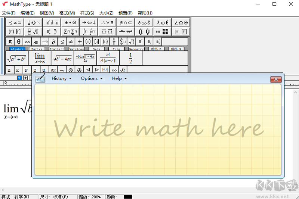Open the 格式(M) menu

coord(67,13)
